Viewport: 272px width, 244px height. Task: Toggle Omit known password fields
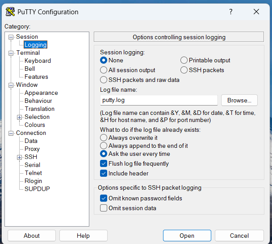tap(104, 198)
